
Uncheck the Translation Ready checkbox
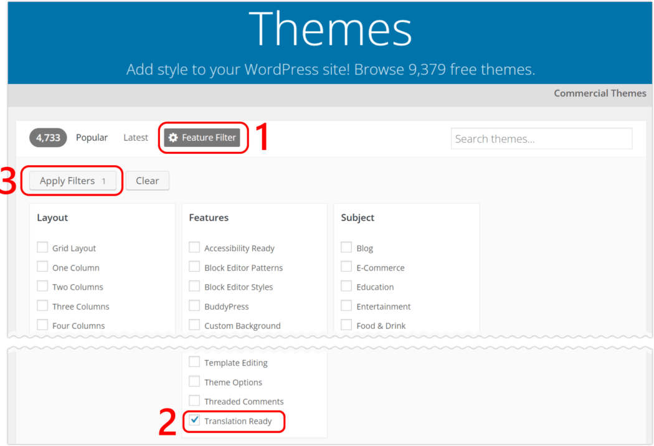pos(194,420)
